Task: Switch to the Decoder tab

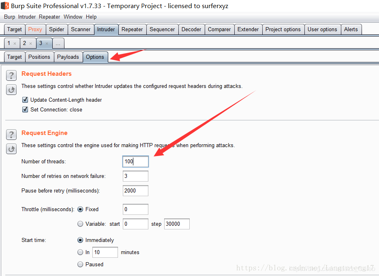Action: tap(191, 30)
